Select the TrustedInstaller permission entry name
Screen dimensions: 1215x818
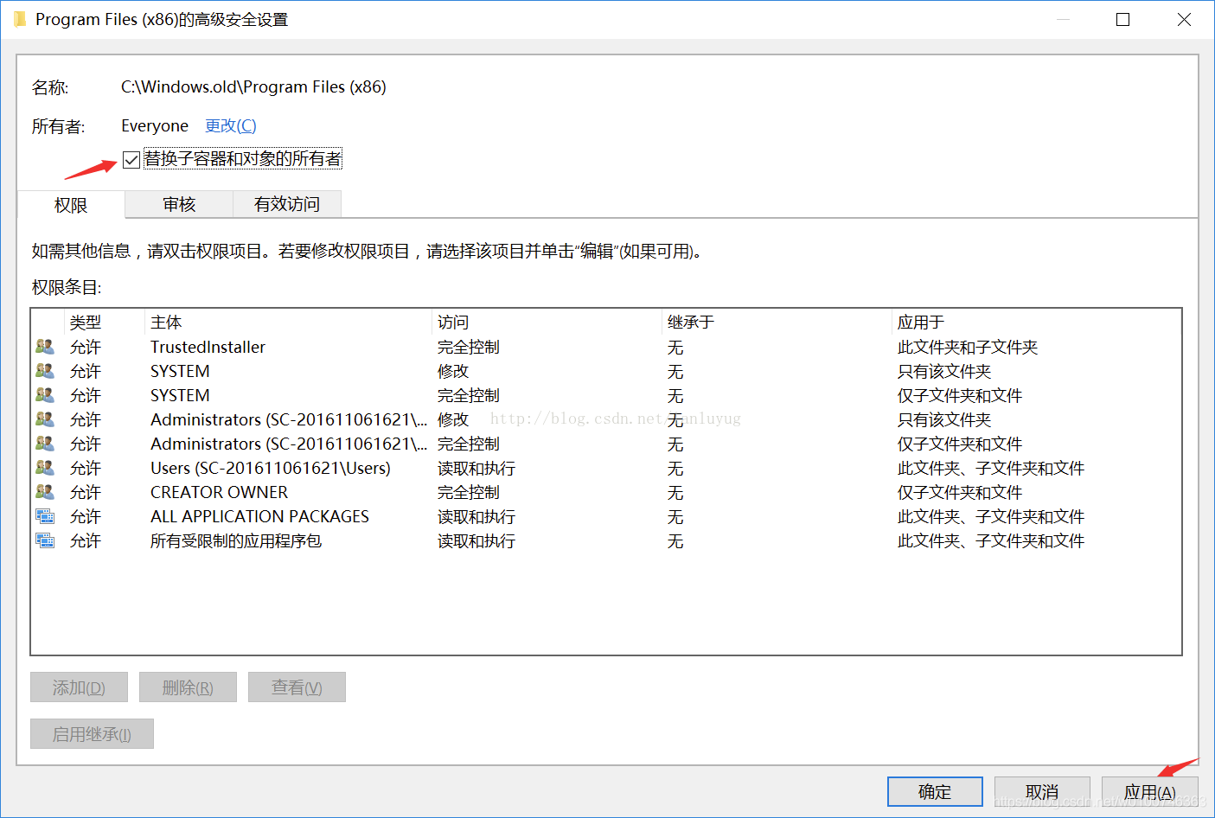pos(208,347)
